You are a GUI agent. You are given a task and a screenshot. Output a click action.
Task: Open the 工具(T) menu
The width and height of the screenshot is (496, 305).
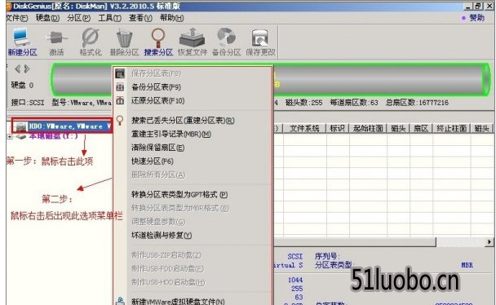(109, 18)
